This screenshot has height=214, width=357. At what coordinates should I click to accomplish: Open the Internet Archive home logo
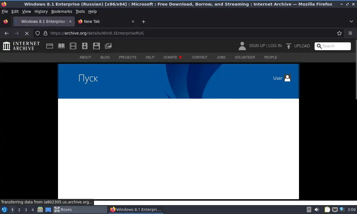pyautogui.click(x=21, y=46)
